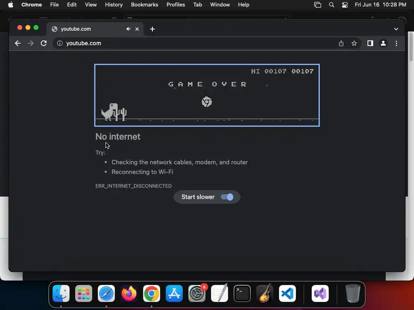The width and height of the screenshot is (414, 310).
Task: Open Stage Manager windows icon in menu bar
Action: coord(318,5)
